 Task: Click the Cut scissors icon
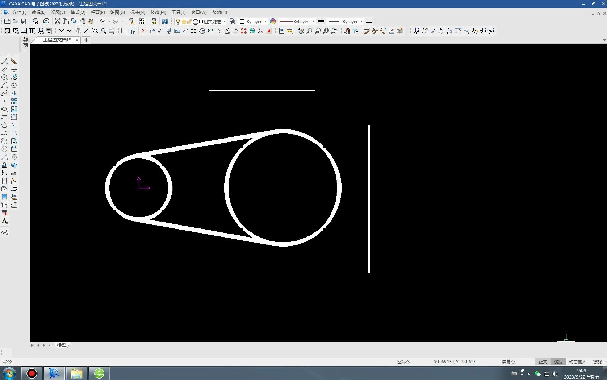pos(57,21)
